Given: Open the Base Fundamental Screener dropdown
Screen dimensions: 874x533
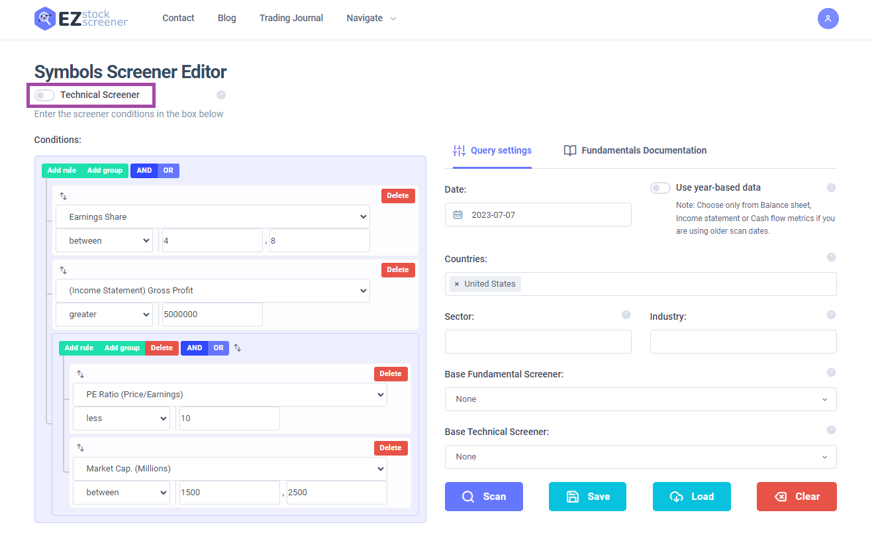Looking at the screenshot, I should click(x=640, y=399).
